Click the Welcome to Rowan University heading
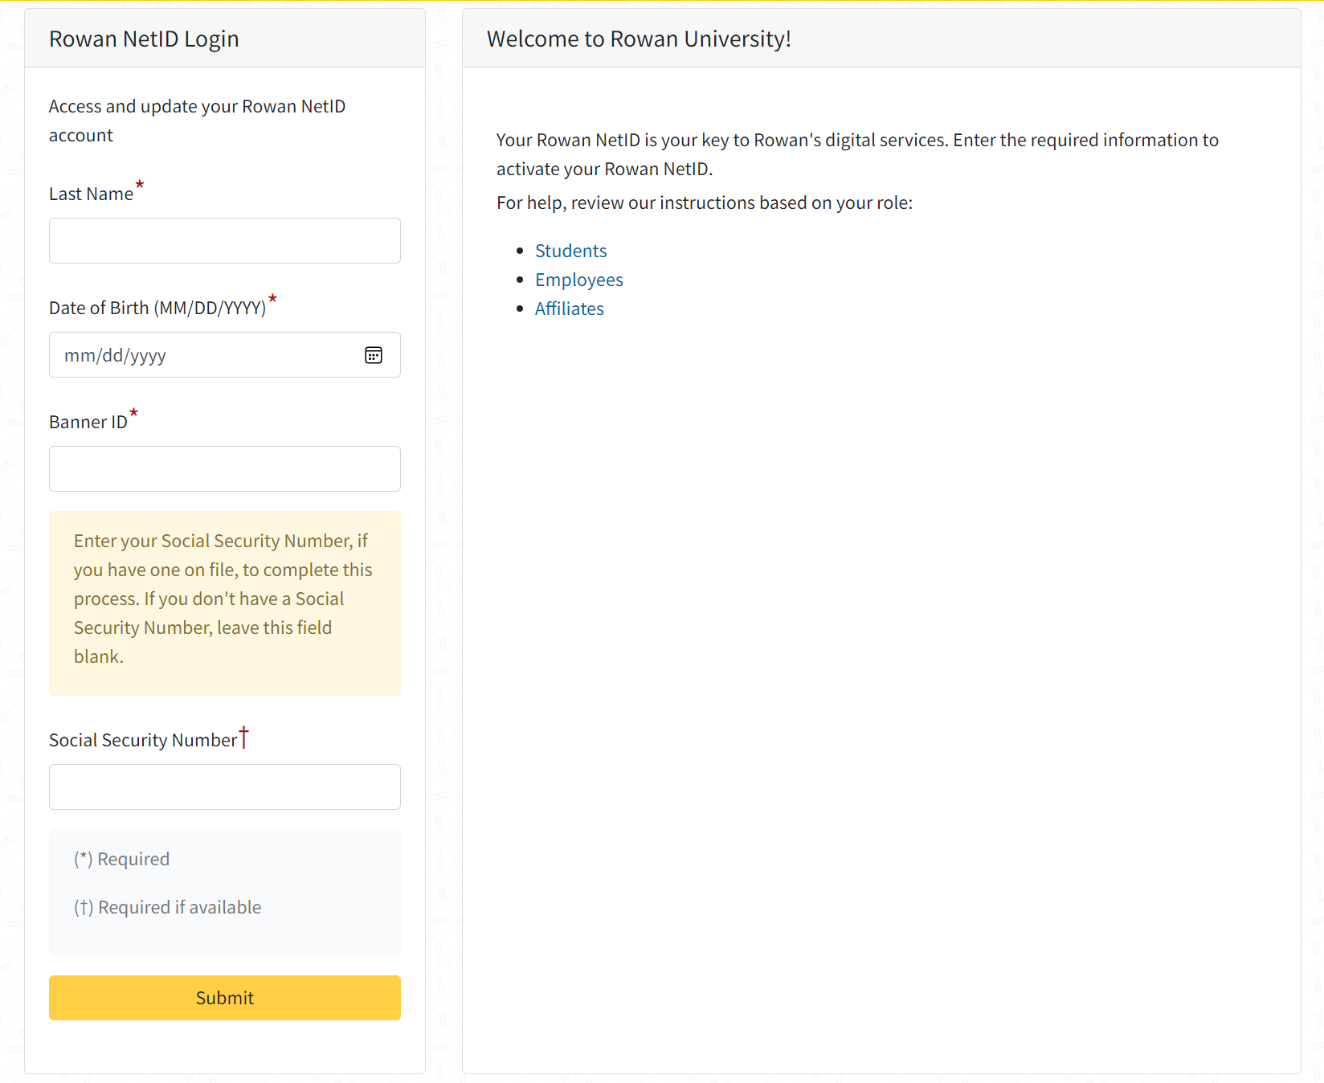Screen dimensions: 1324x1083 pos(639,39)
